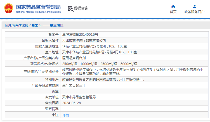Click the 备案人注册地址 label

point(47,46)
